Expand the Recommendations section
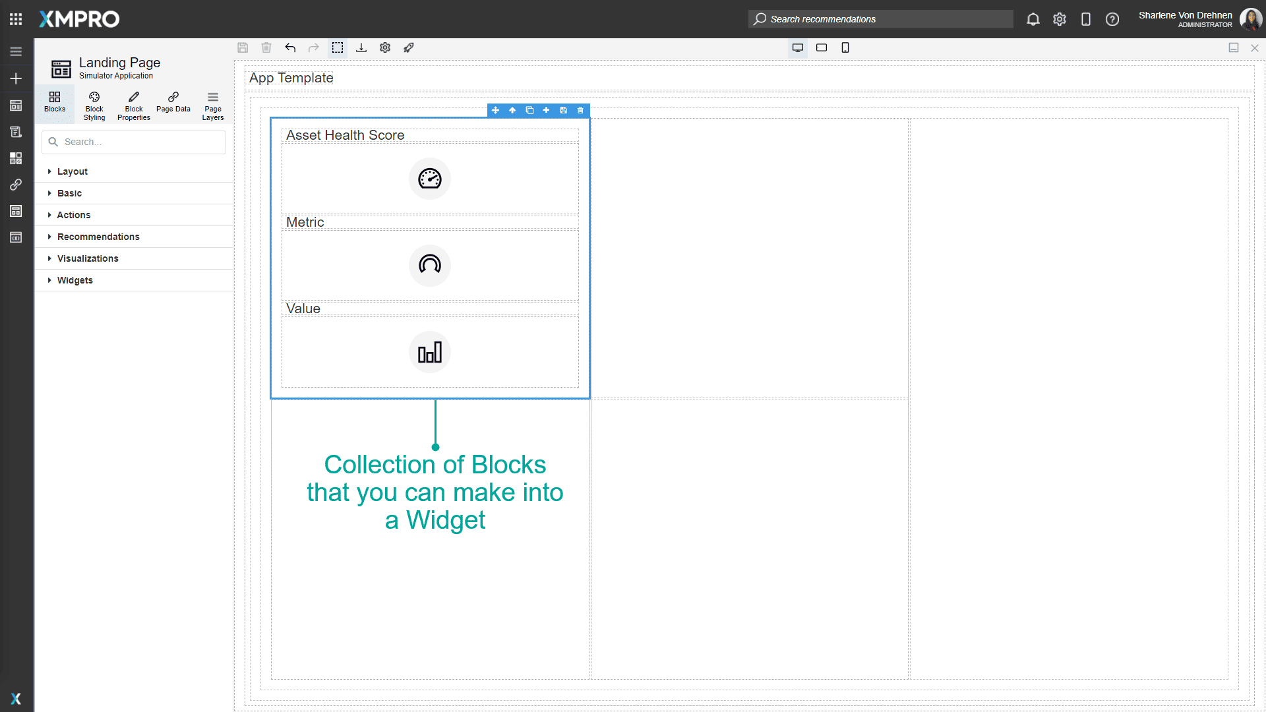The width and height of the screenshot is (1266, 712). pos(98,237)
